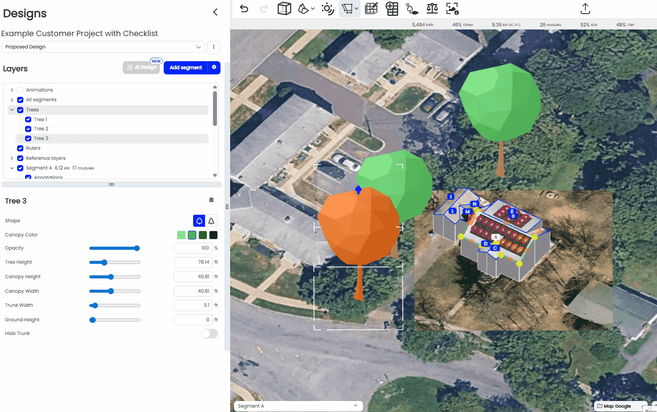The height and width of the screenshot is (412, 657).
Task: Pick the darkest canopy color swatch
Action: (x=213, y=235)
